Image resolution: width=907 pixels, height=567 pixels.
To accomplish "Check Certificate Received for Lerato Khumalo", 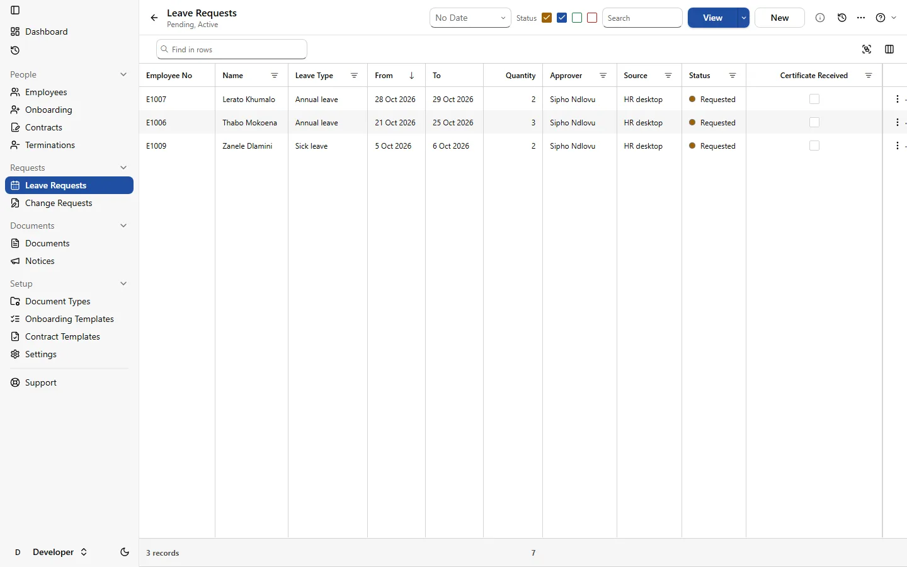I will [814, 99].
